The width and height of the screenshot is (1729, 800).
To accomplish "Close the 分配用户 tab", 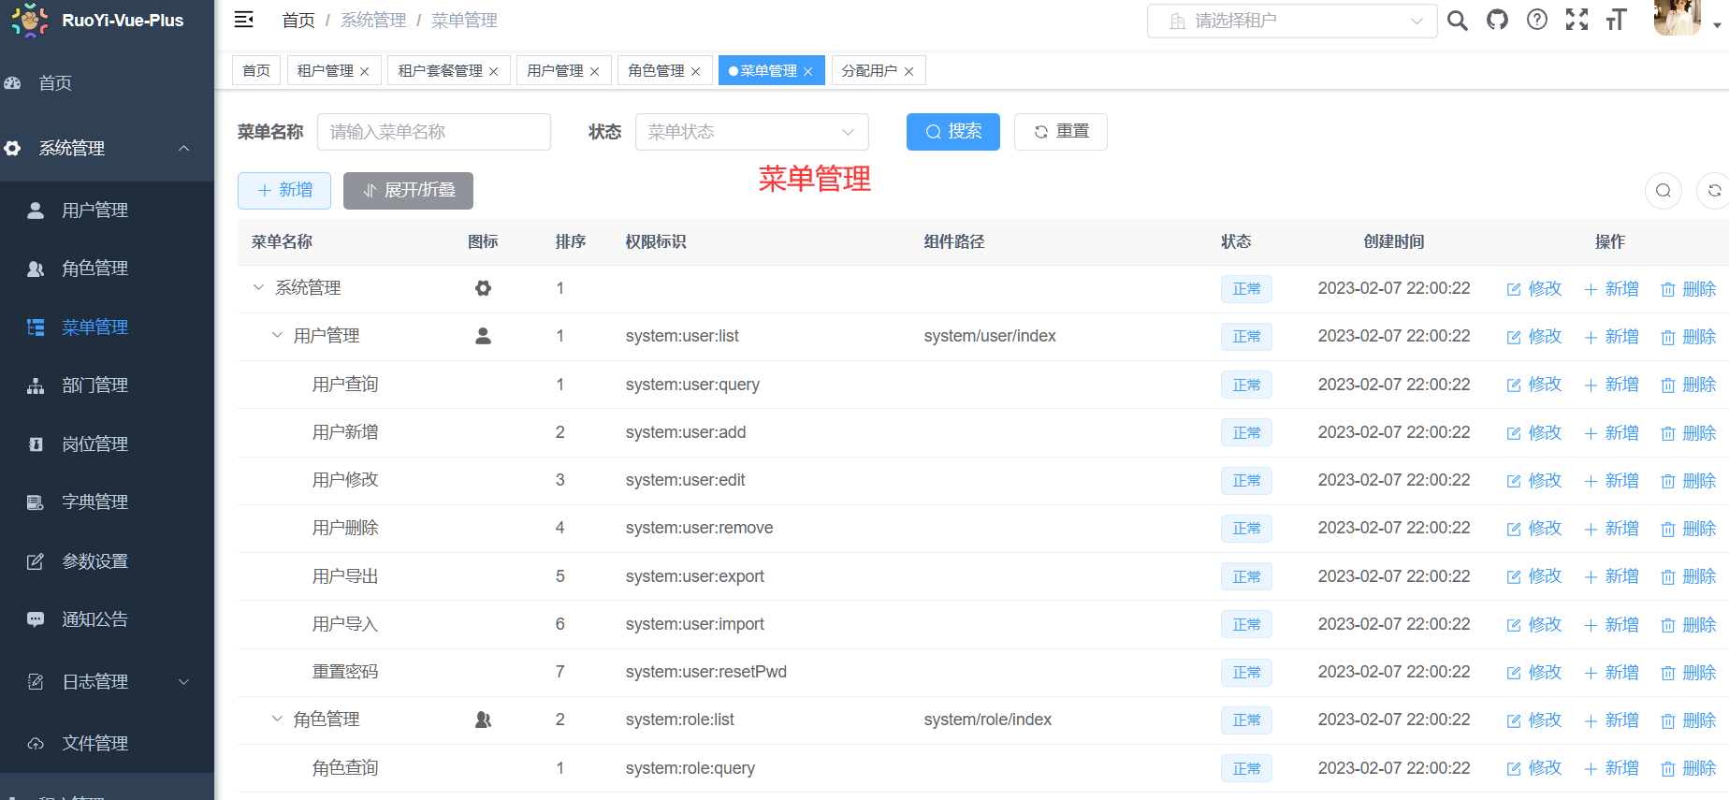I will 909,71.
